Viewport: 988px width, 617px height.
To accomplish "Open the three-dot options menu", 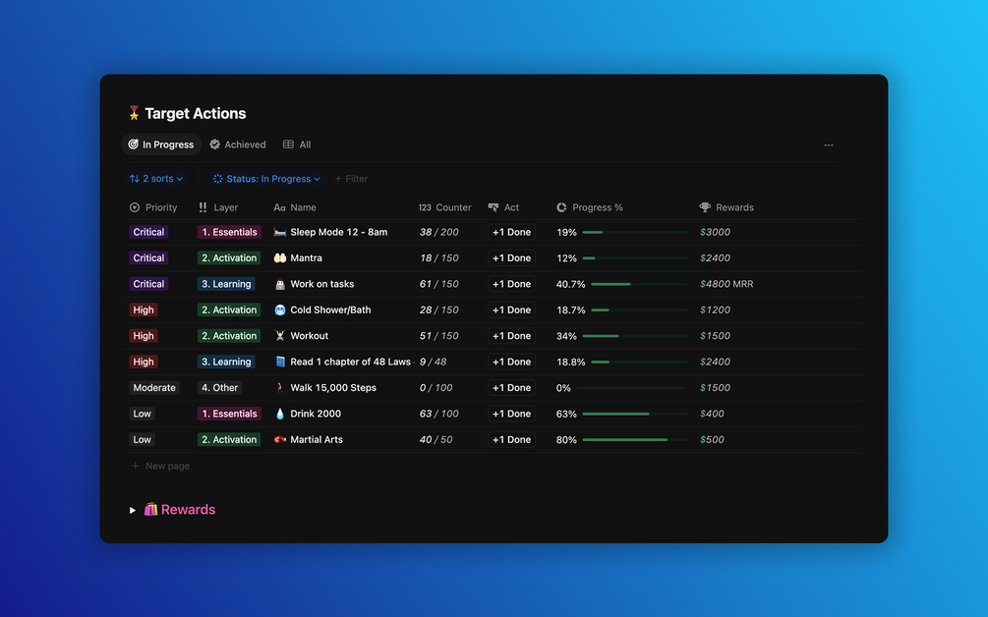I will click(829, 144).
